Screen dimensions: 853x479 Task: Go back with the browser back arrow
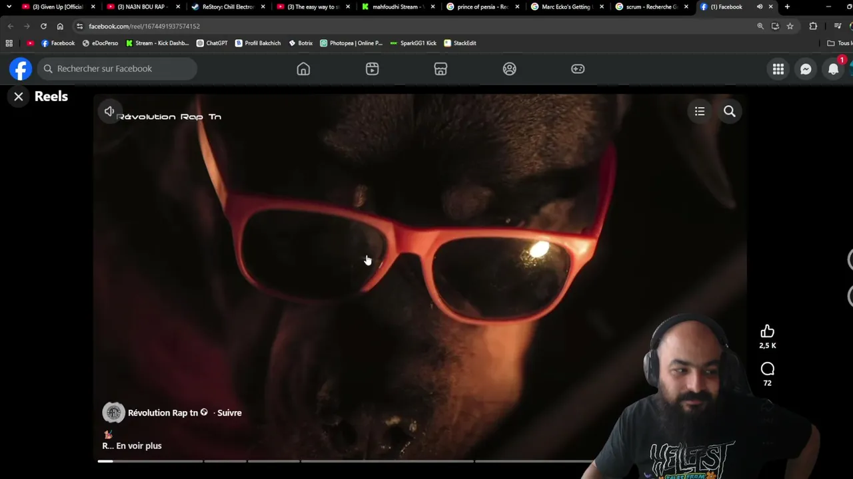click(10, 26)
